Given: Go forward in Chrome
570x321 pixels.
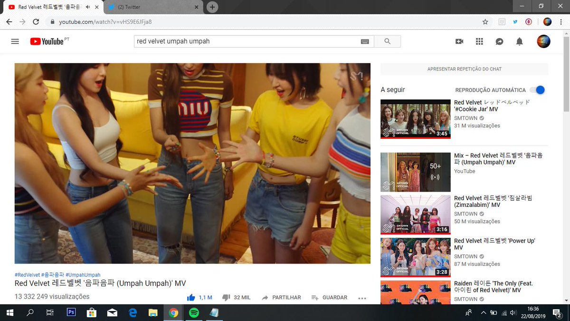Looking at the screenshot, I should (22, 22).
